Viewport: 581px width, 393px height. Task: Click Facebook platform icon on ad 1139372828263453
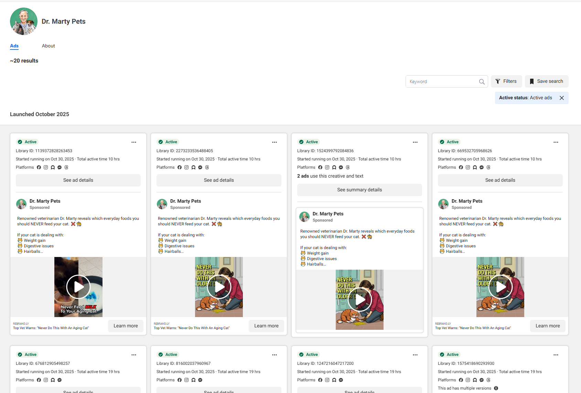pos(39,168)
